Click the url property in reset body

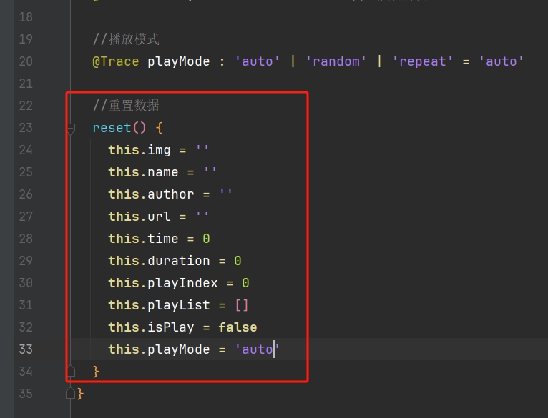(x=159, y=217)
